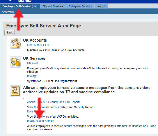This screenshot has width=158, height=136.
Task: Launch myUK Health Service link
Action: [41, 121]
